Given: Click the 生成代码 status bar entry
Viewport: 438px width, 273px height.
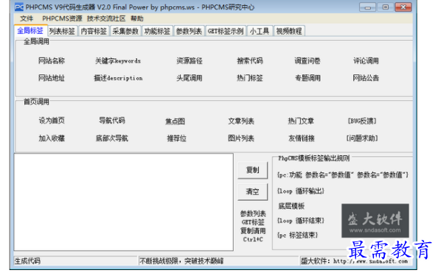Looking at the screenshot, I should point(27,261).
